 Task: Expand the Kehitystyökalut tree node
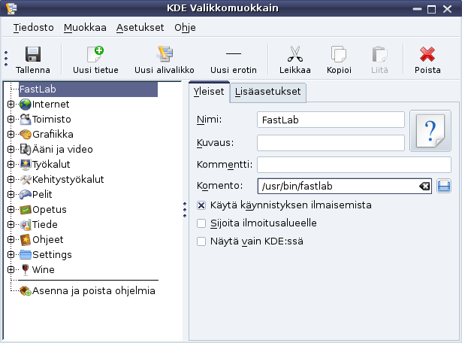(11, 179)
